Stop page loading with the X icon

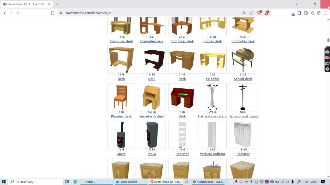click(18, 13)
